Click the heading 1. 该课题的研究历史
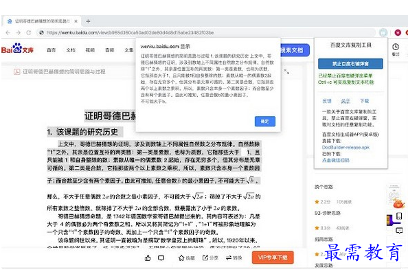This screenshot has width=408, height=274. [x=82, y=132]
